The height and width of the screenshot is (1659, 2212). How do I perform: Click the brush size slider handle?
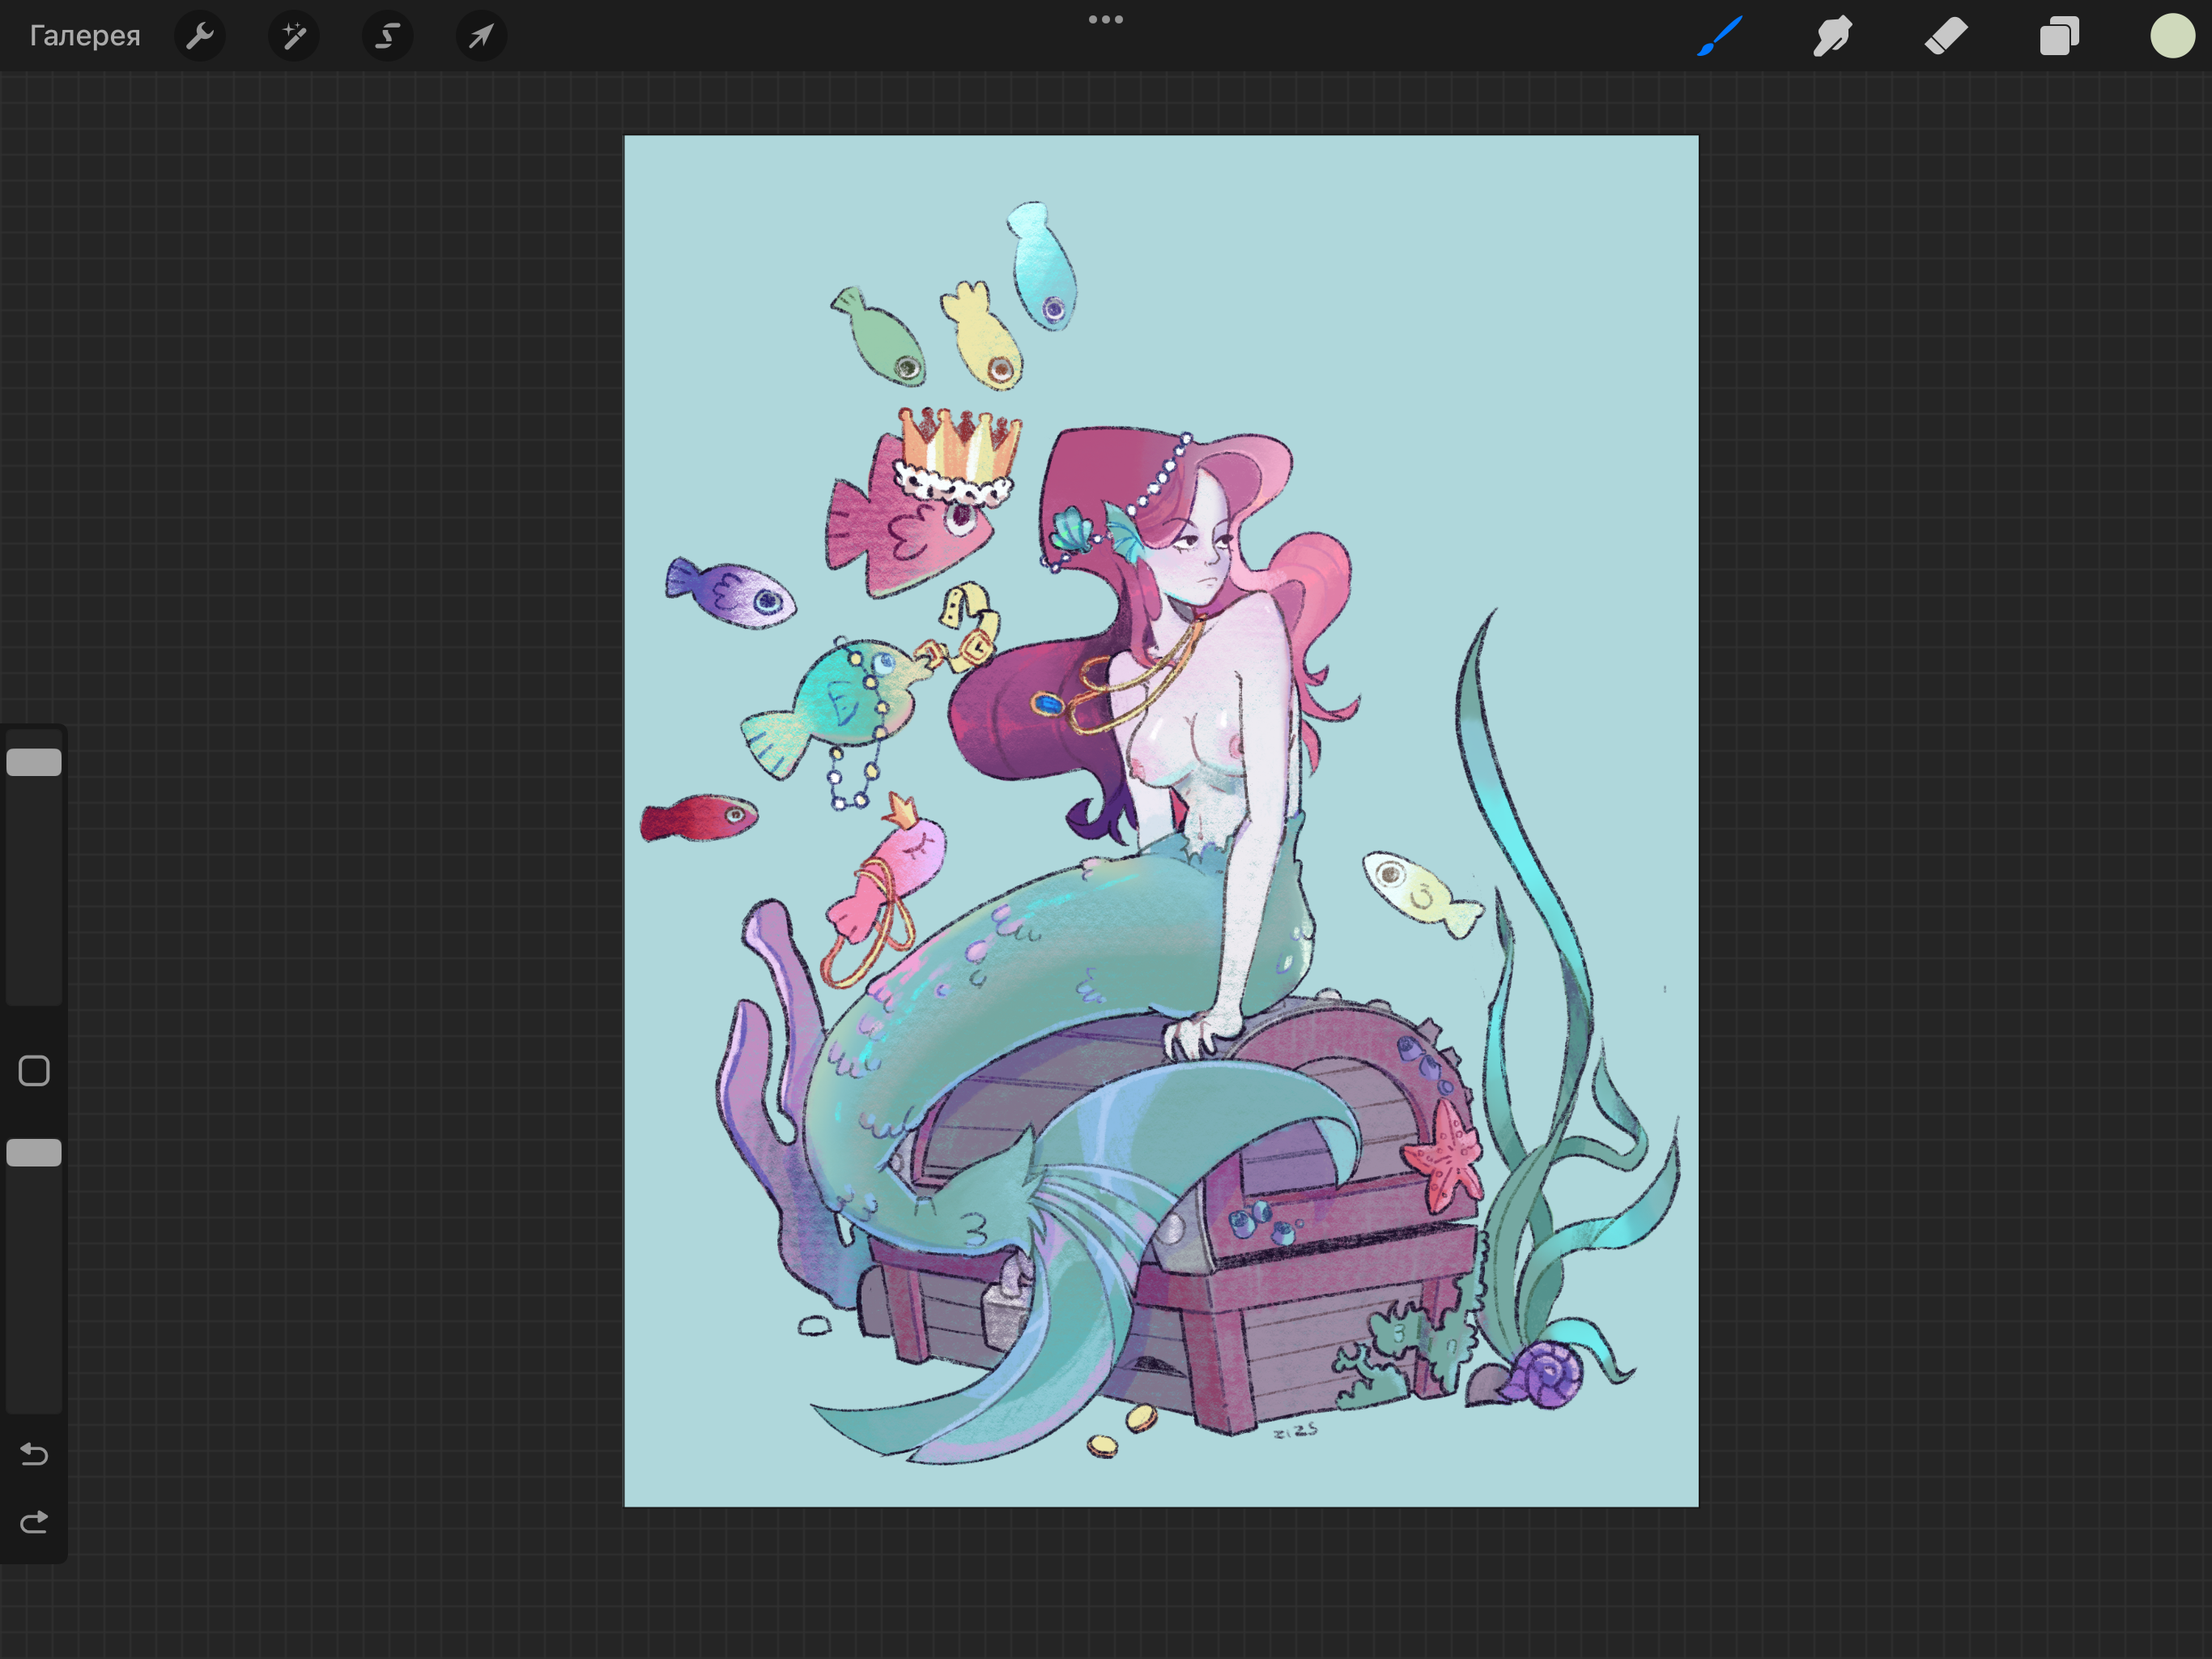point(34,762)
